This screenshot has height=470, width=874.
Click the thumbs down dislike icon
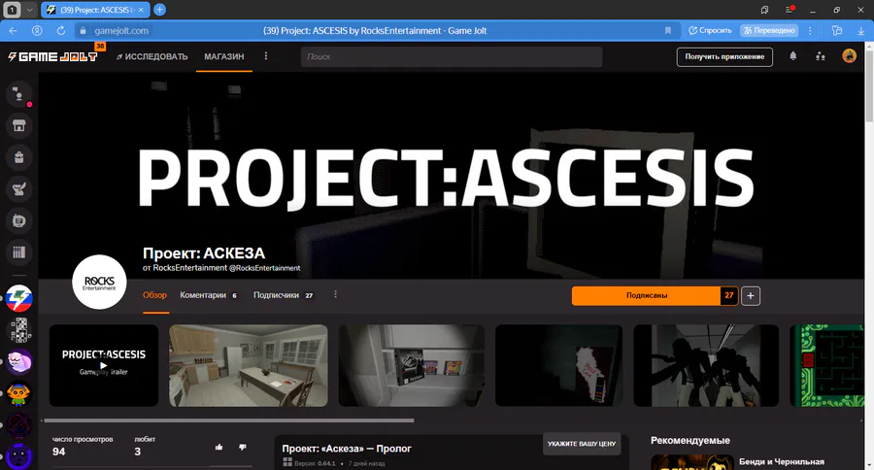pos(243,447)
